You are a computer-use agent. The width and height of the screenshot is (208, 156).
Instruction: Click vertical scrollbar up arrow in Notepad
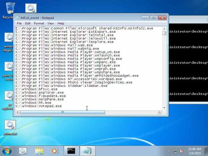[x=164, y=29]
